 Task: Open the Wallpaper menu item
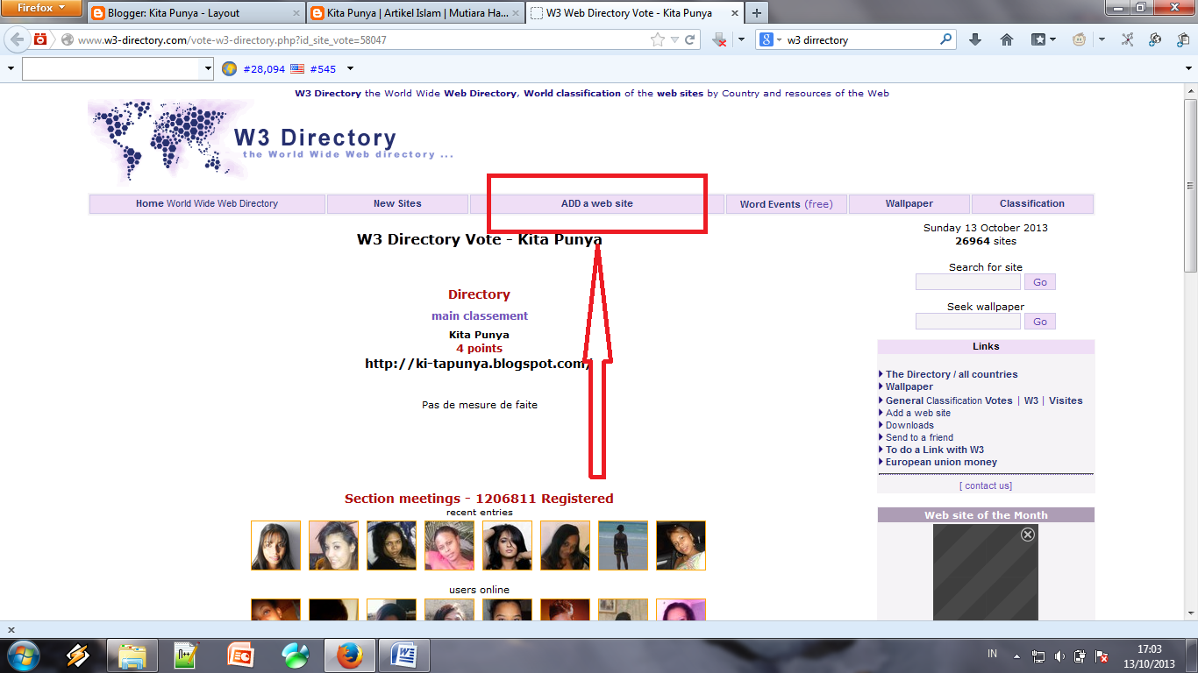(909, 203)
